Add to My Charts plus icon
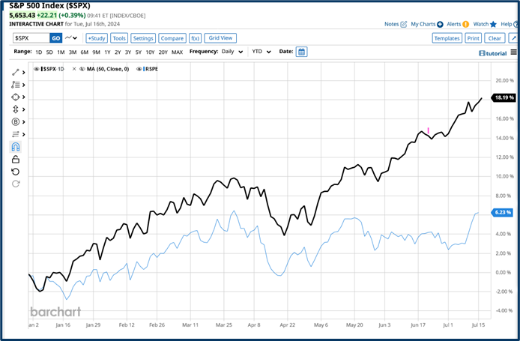 click(440, 24)
